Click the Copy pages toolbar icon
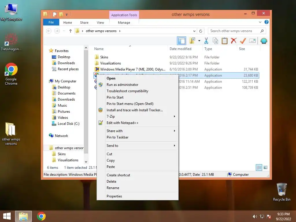This screenshot has width=296, height=222. (x=215, y=41)
